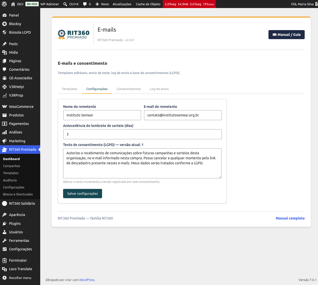Click the Usuários person icon
This screenshot has height=285, width=318.
(5, 232)
